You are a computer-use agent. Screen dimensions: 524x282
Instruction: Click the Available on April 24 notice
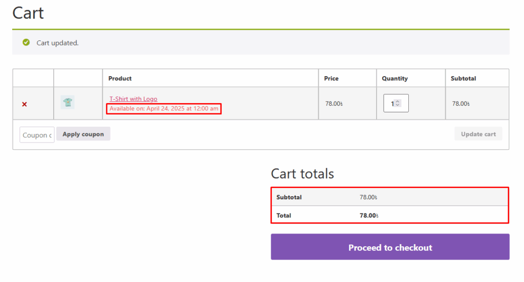(164, 108)
